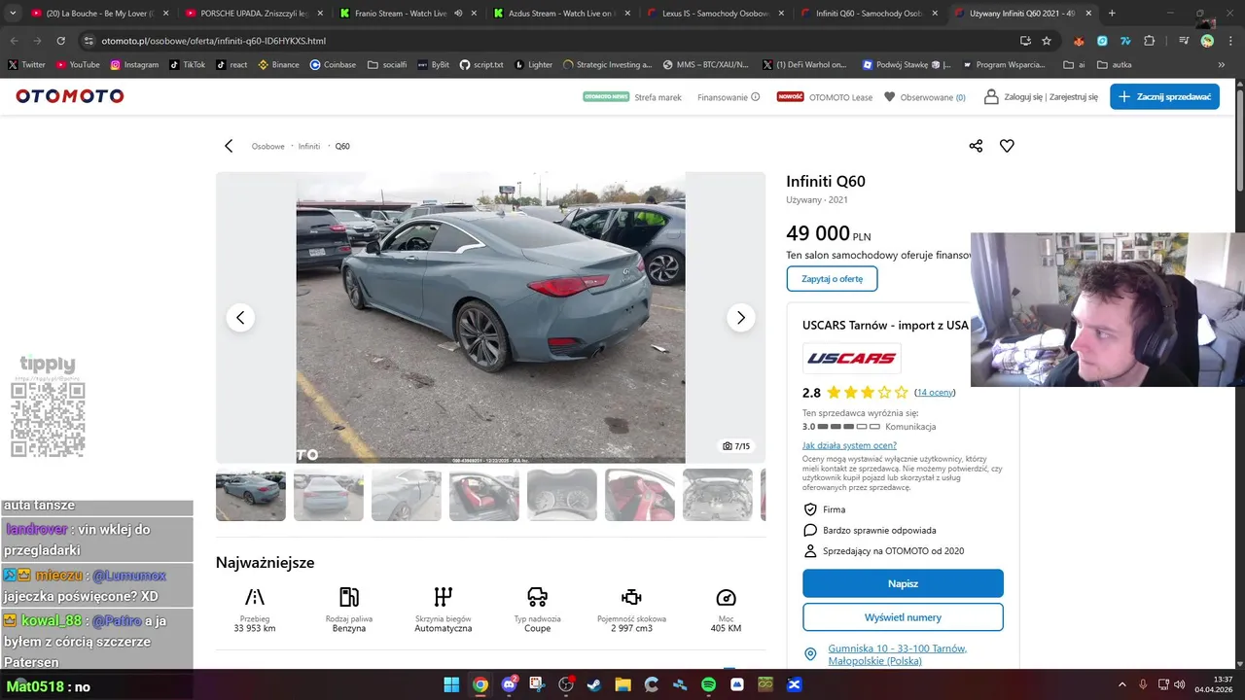Click the microphone icon in system tray
1245x700 pixels.
[1143, 685]
